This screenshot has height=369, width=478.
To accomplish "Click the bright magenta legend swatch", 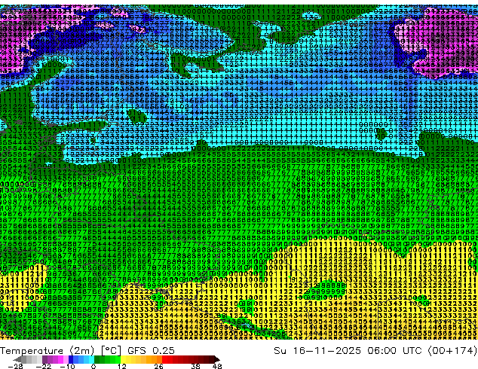I will (60, 359).
